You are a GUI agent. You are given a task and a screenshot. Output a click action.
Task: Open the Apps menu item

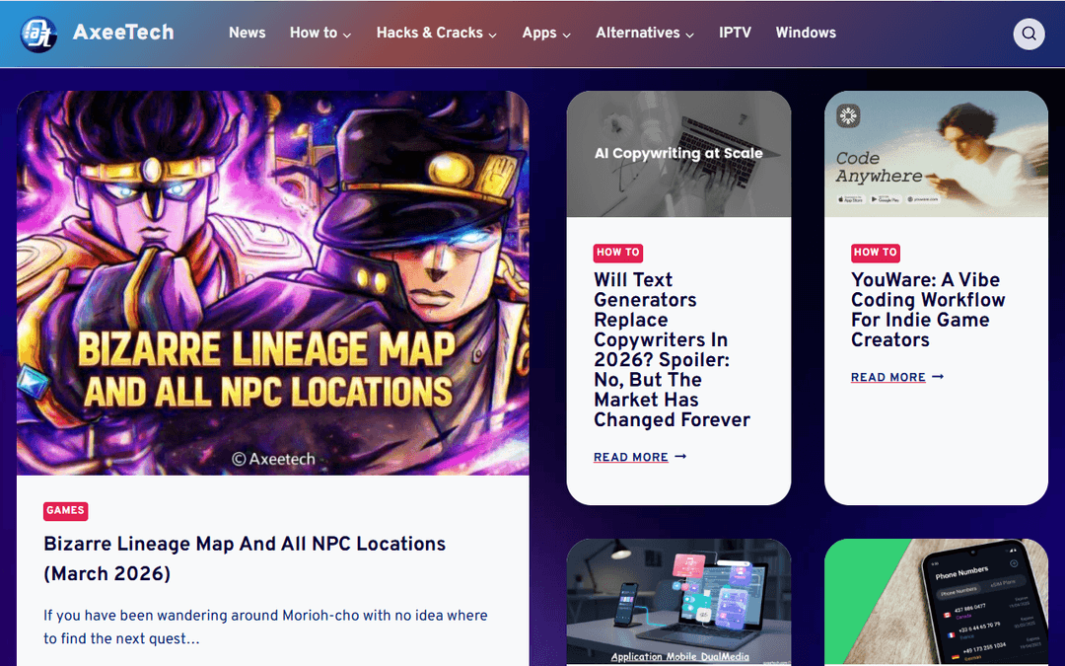539,33
